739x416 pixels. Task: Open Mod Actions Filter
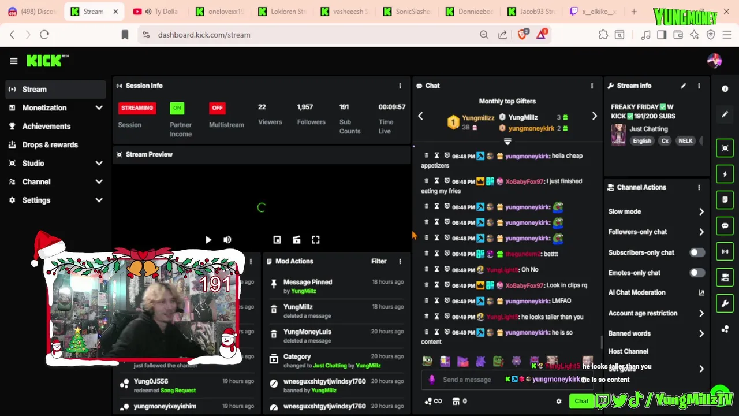click(x=379, y=261)
